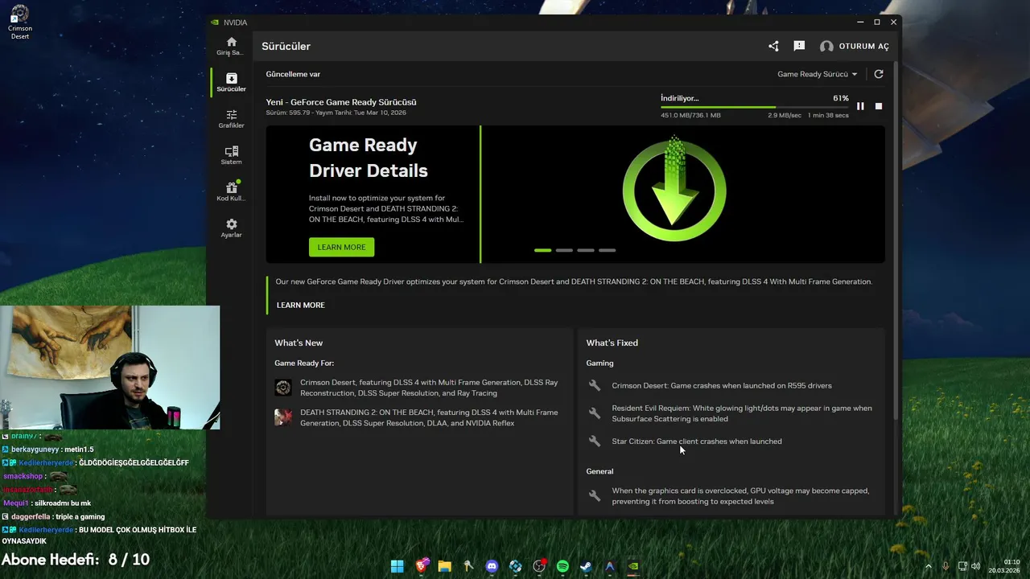This screenshot has width=1030, height=579.
Task: Click the "Yeni - GeForce Game Ready Sürücüsü" title
Action: pos(341,102)
